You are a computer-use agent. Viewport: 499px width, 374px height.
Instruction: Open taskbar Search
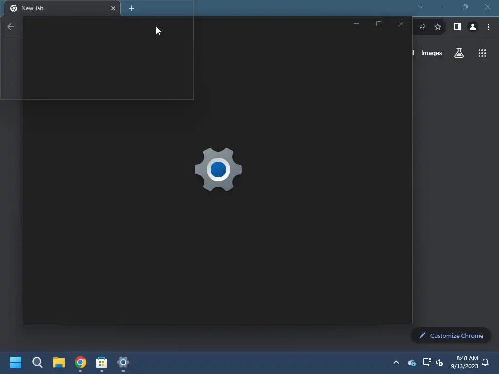pyautogui.click(x=37, y=362)
